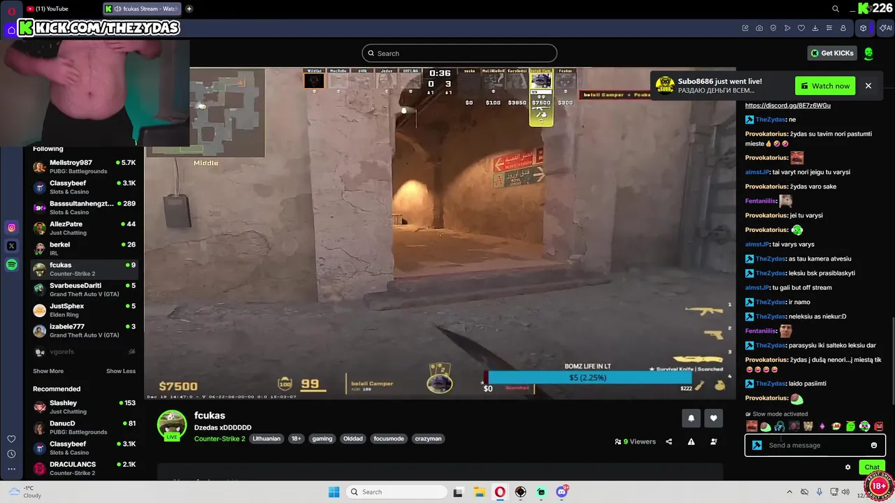Open the profile person icon in address bar
This screenshot has width=895, height=503.
point(843,28)
